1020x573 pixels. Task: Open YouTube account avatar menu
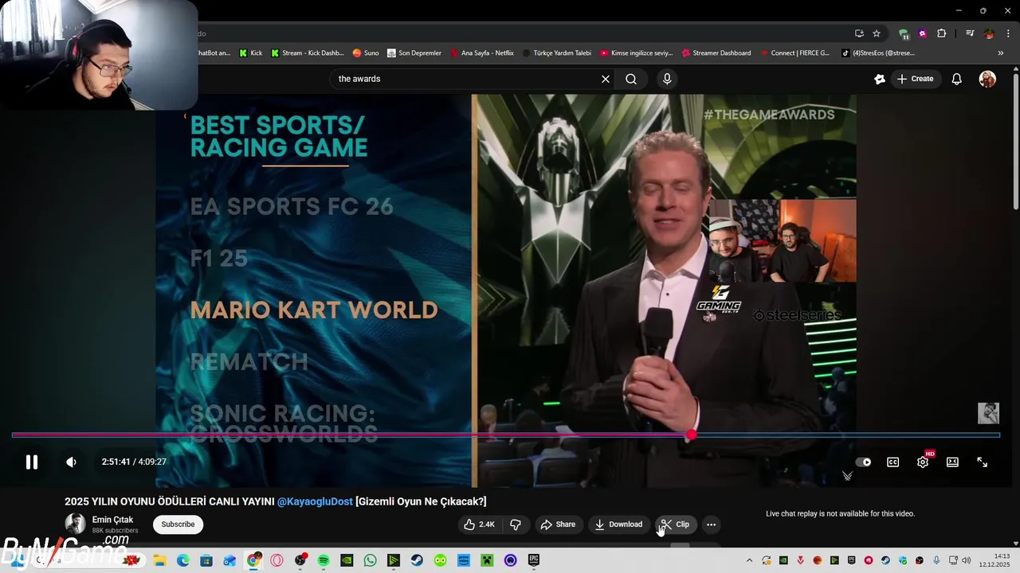987,79
